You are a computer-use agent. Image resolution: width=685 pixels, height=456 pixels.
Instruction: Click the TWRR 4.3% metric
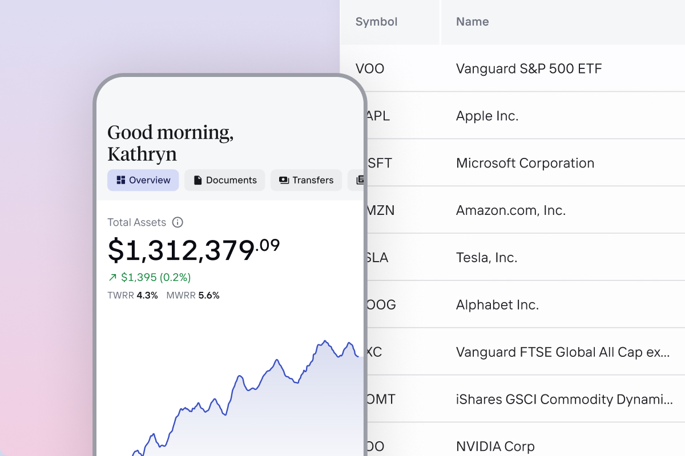132,295
